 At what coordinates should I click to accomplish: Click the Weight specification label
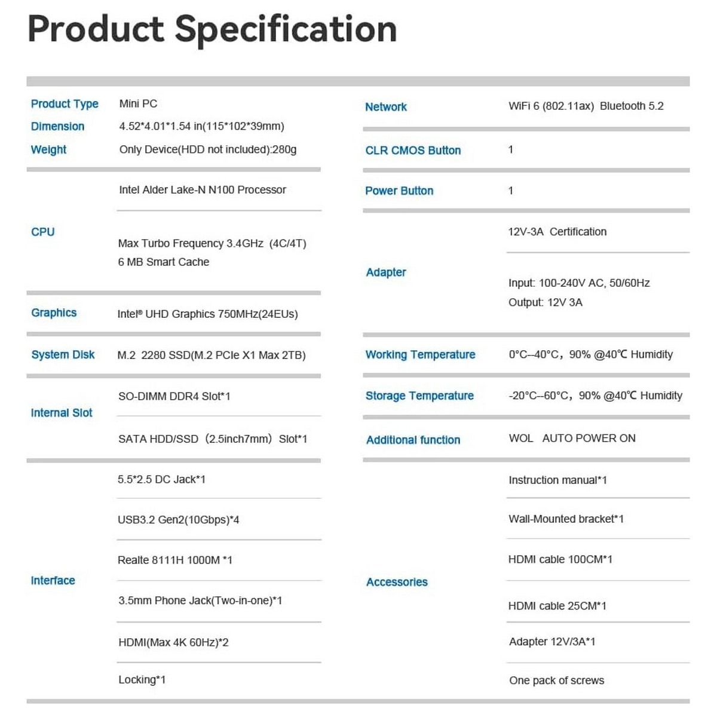(x=48, y=149)
